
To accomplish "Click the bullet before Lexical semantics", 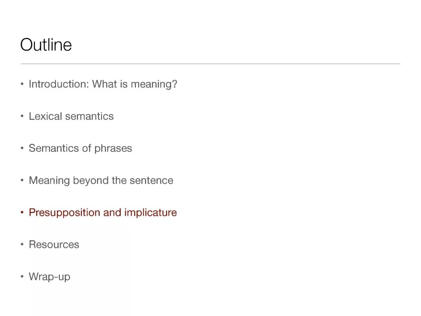I will click(x=22, y=116).
